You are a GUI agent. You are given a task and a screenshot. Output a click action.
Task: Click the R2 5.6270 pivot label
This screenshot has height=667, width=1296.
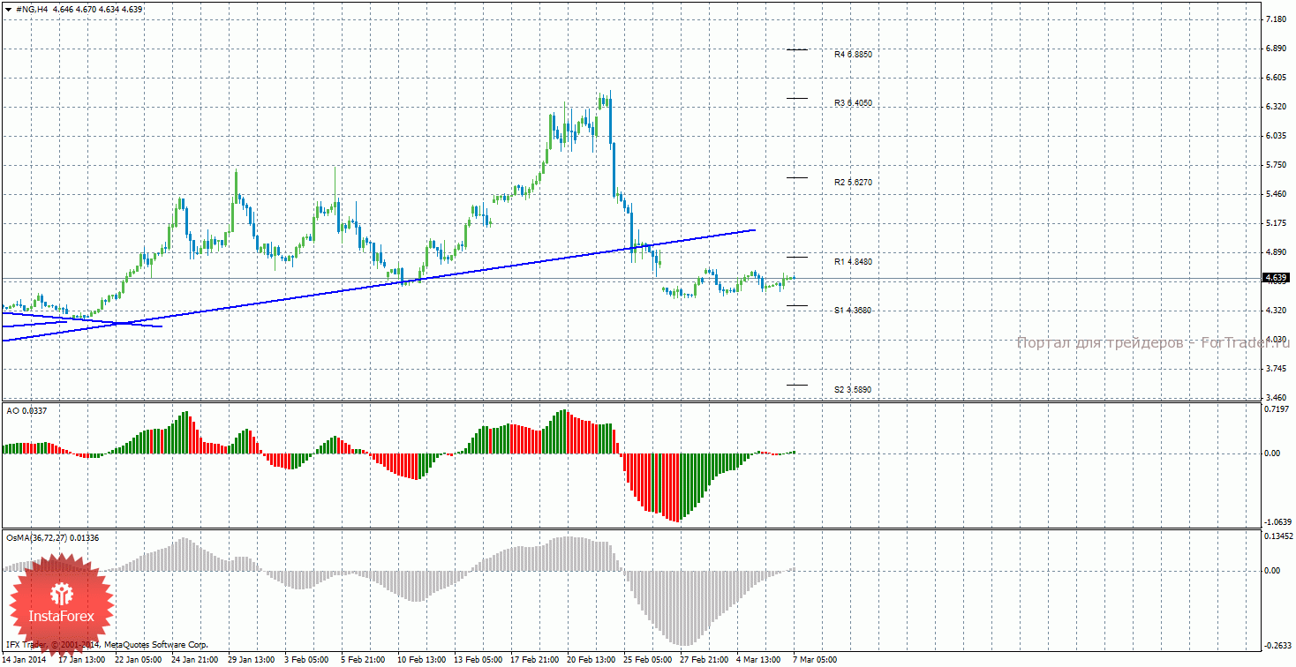[x=853, y=182]
